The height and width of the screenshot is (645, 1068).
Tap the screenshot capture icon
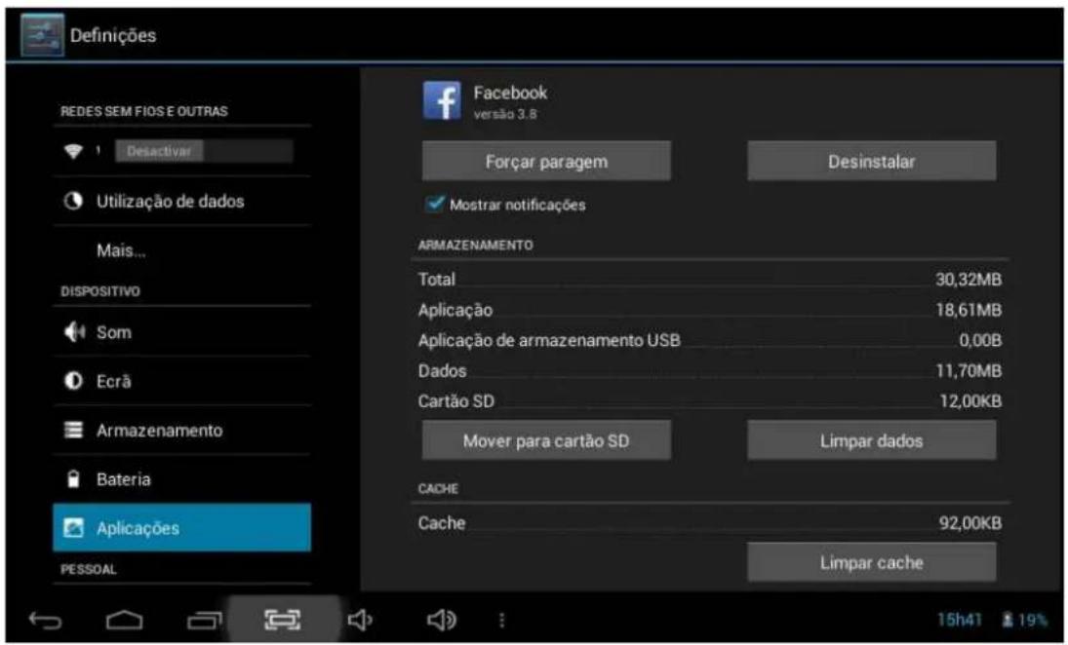[282, 619]
